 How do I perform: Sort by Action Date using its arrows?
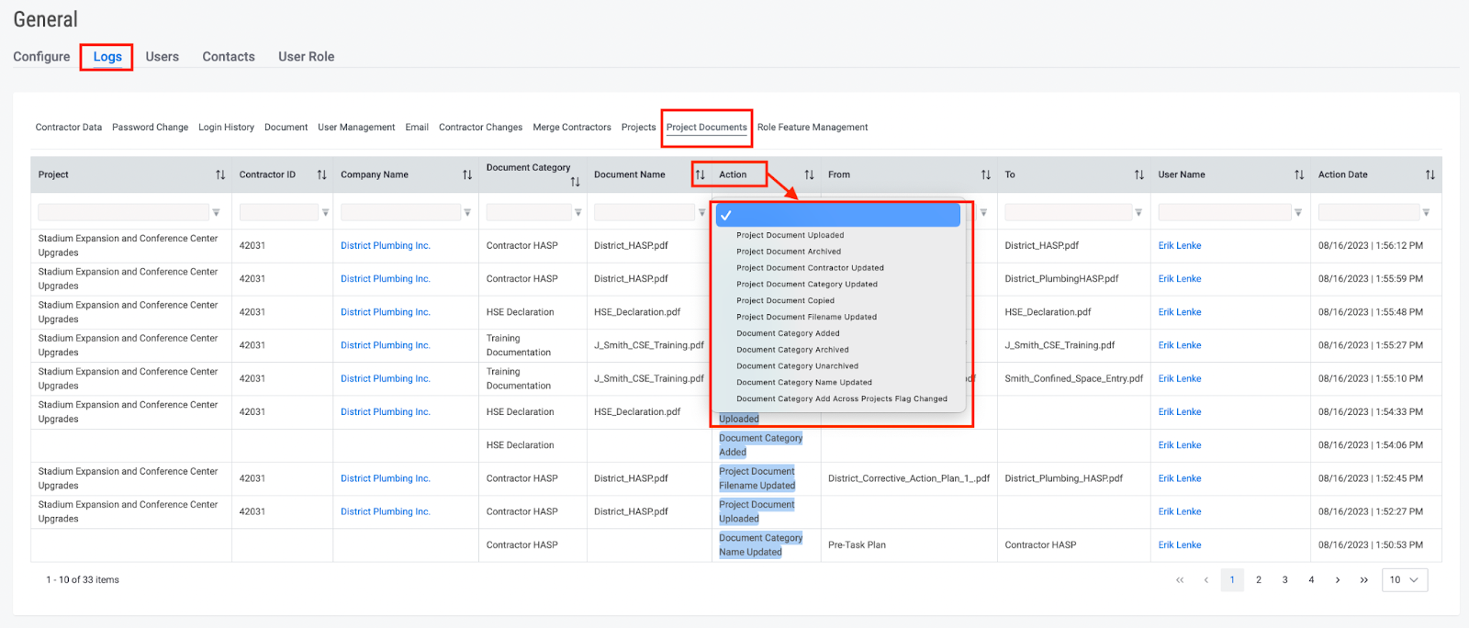click(1430, 174)
